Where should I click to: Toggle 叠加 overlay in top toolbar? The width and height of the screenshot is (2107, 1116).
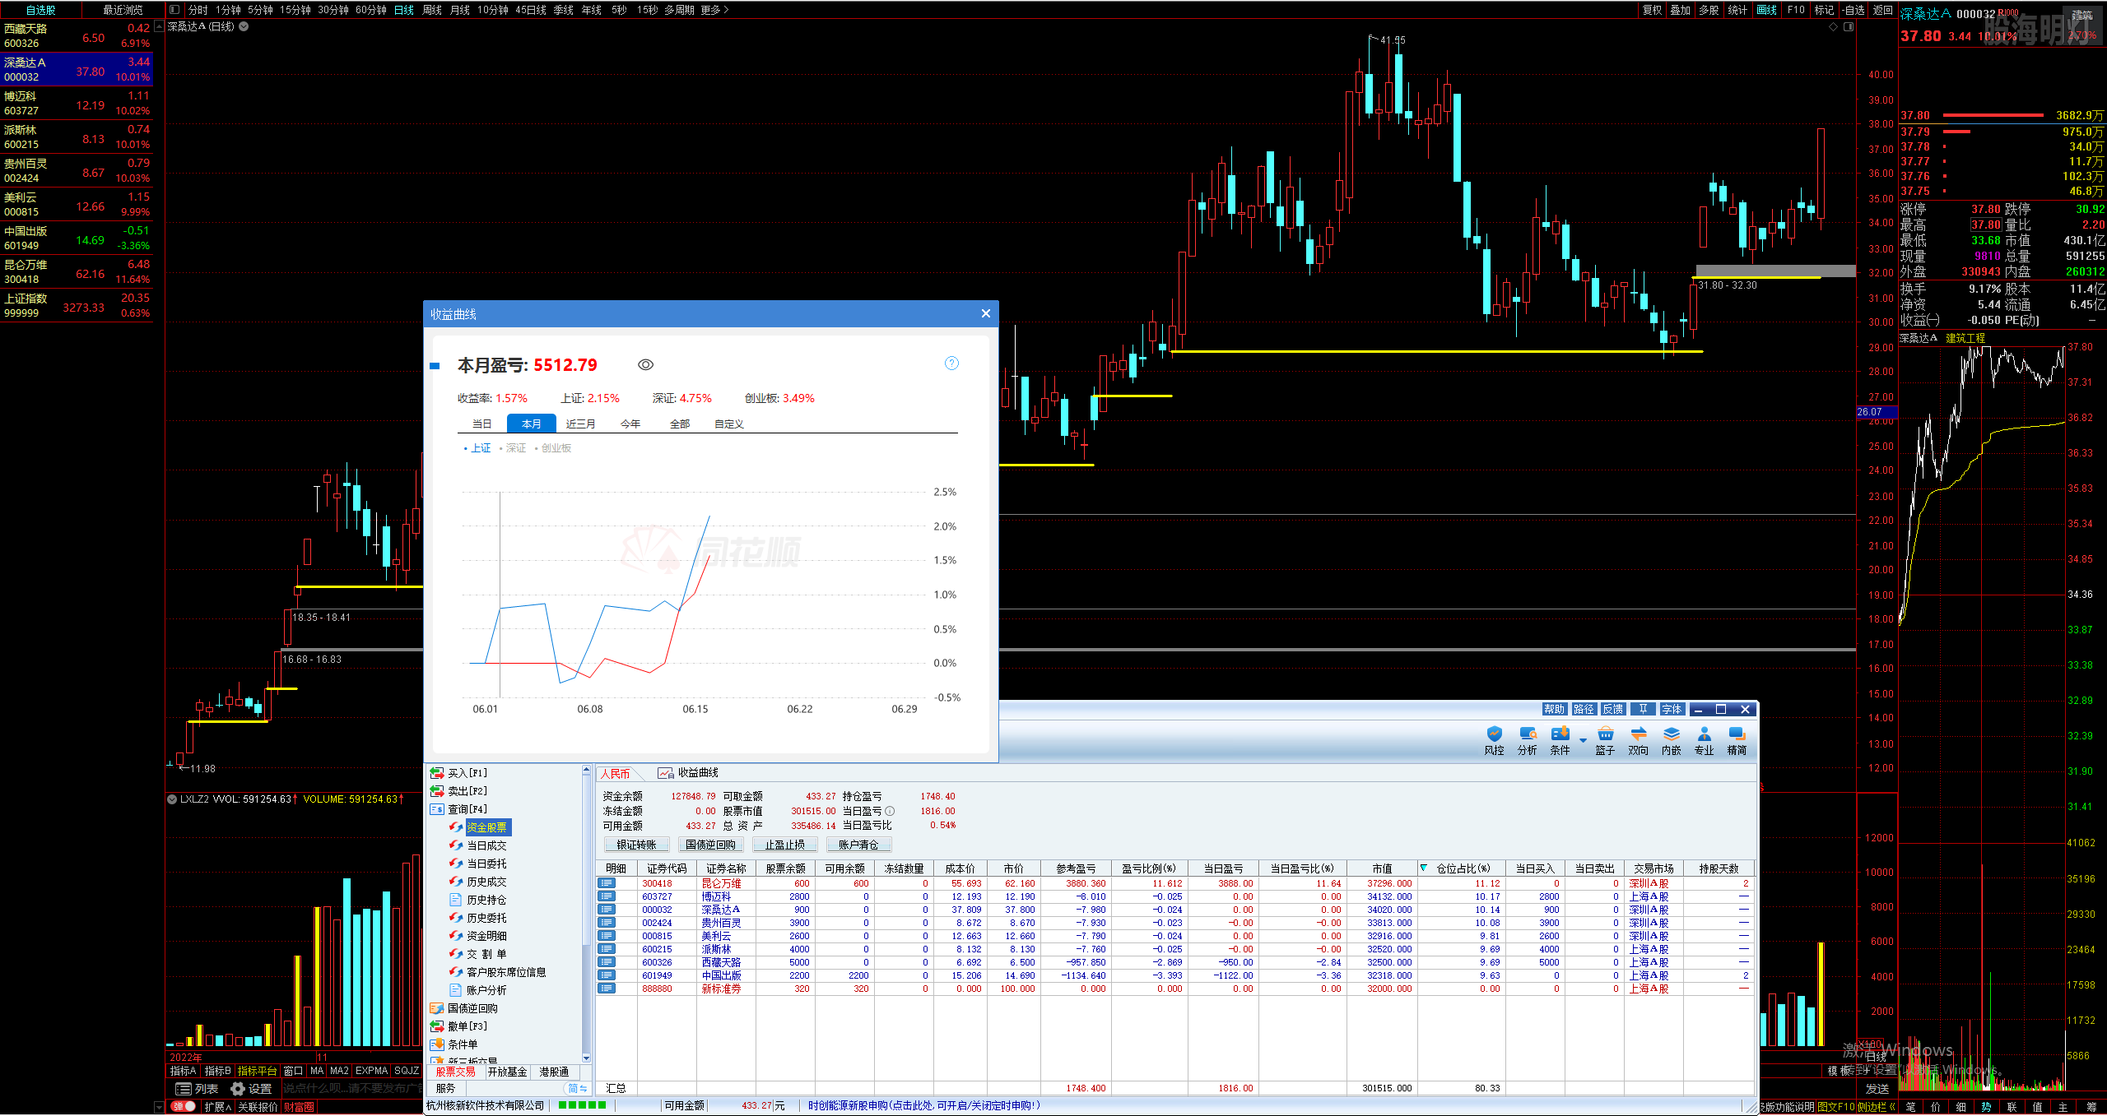tap(1680, 10)
